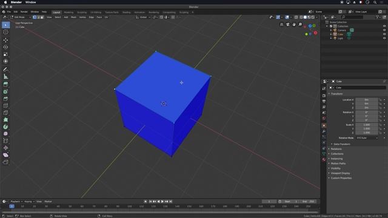
Task: Select the 3D Cursor tool
Action: coord(5,32)
